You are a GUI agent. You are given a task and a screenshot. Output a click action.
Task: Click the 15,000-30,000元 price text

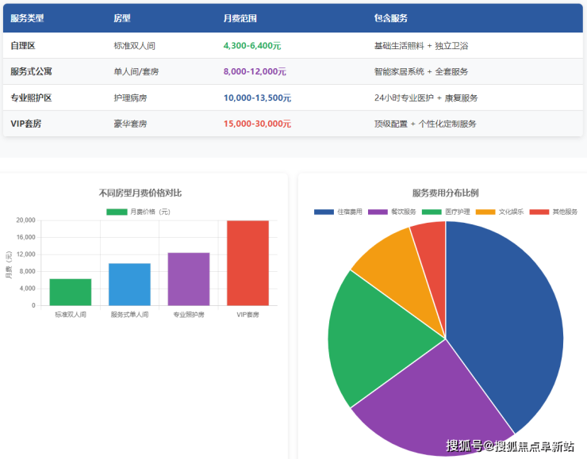(x=257, y=124)
